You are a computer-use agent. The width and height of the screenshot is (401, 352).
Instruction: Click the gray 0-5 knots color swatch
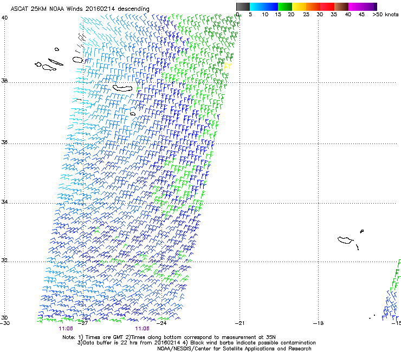[x=243, y=6]
